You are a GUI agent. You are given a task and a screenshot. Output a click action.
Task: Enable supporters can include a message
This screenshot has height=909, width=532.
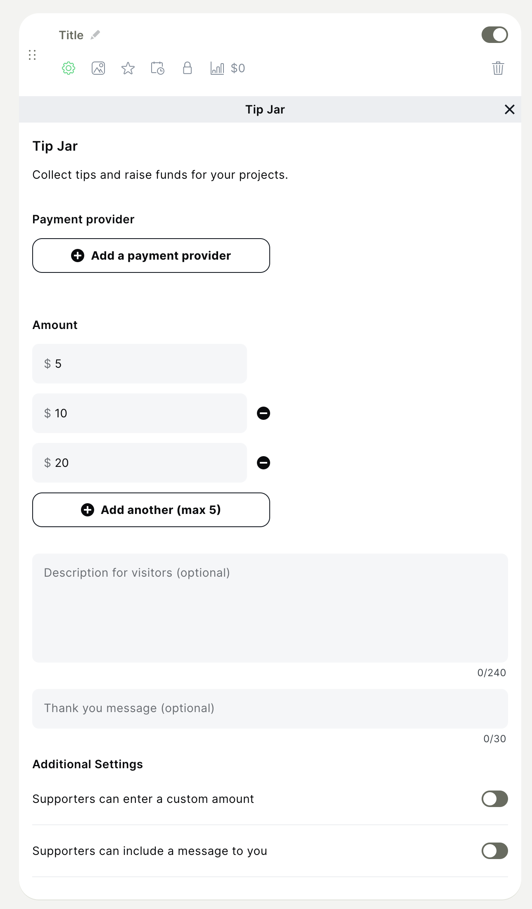pyautogui.click(x=494, y=851)
